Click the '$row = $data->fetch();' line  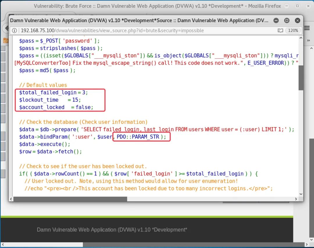tap(51, 152)
